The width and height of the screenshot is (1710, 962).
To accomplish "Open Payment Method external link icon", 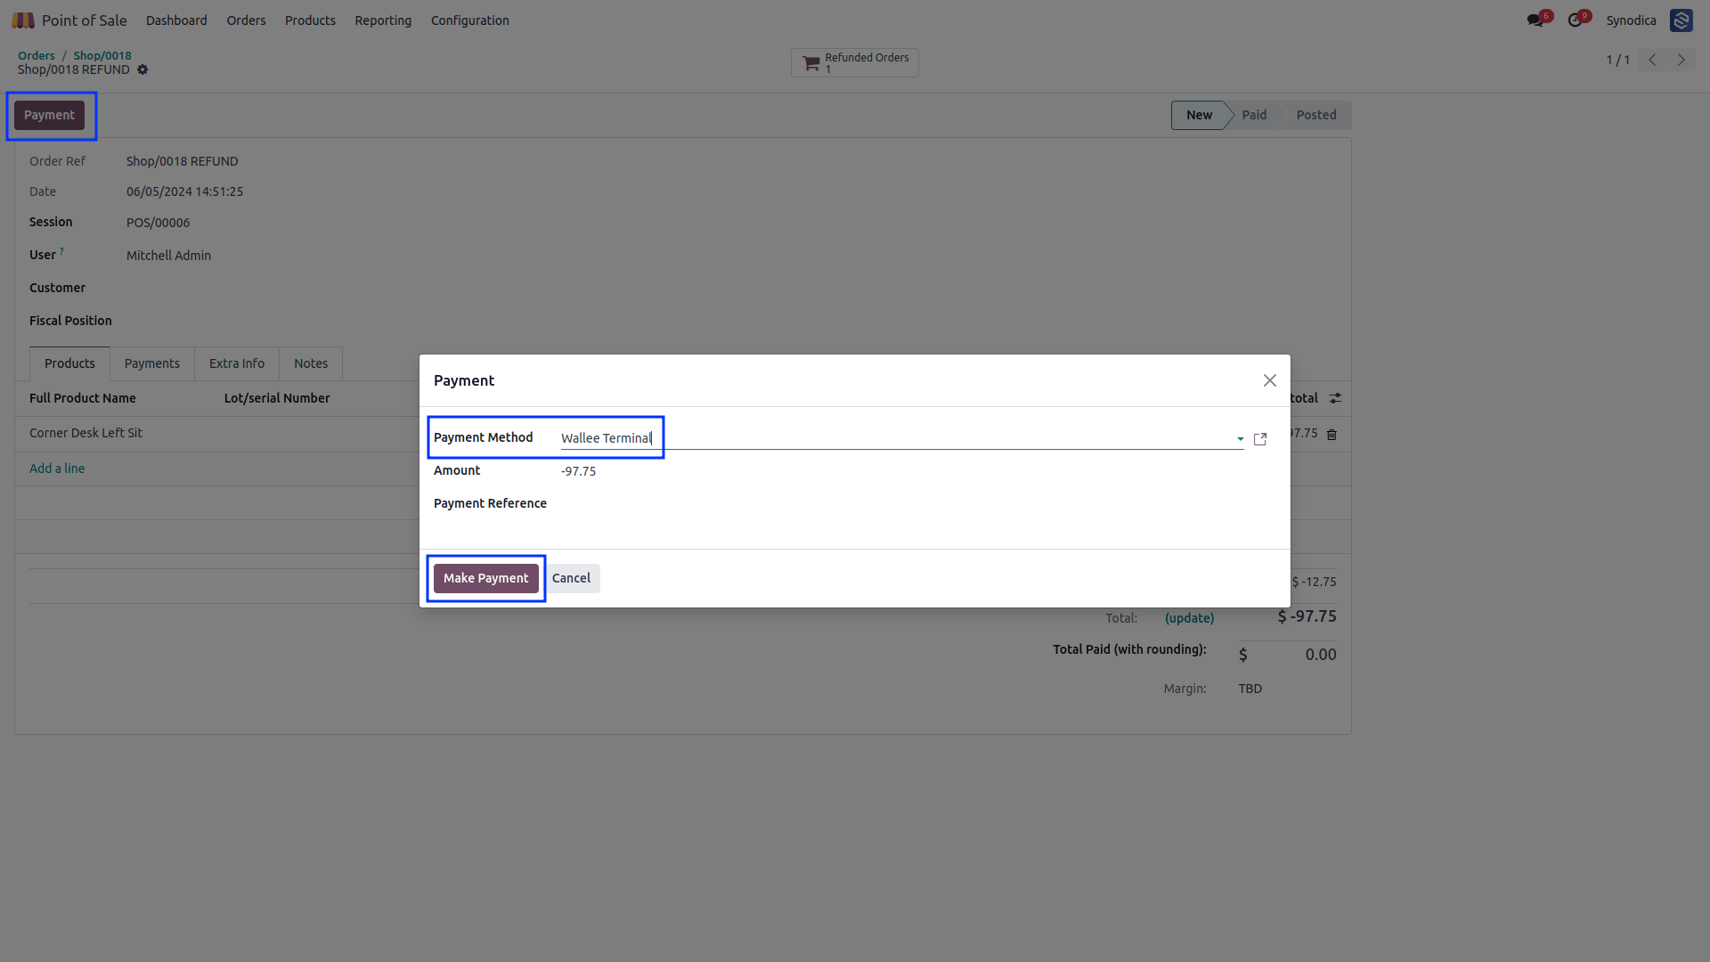I will (1260, 439).
